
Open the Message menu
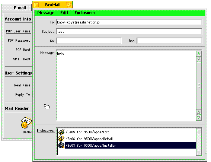click(x=46, y=13)
